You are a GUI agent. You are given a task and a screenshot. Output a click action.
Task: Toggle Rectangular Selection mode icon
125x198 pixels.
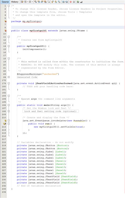(x=49, y=2)
